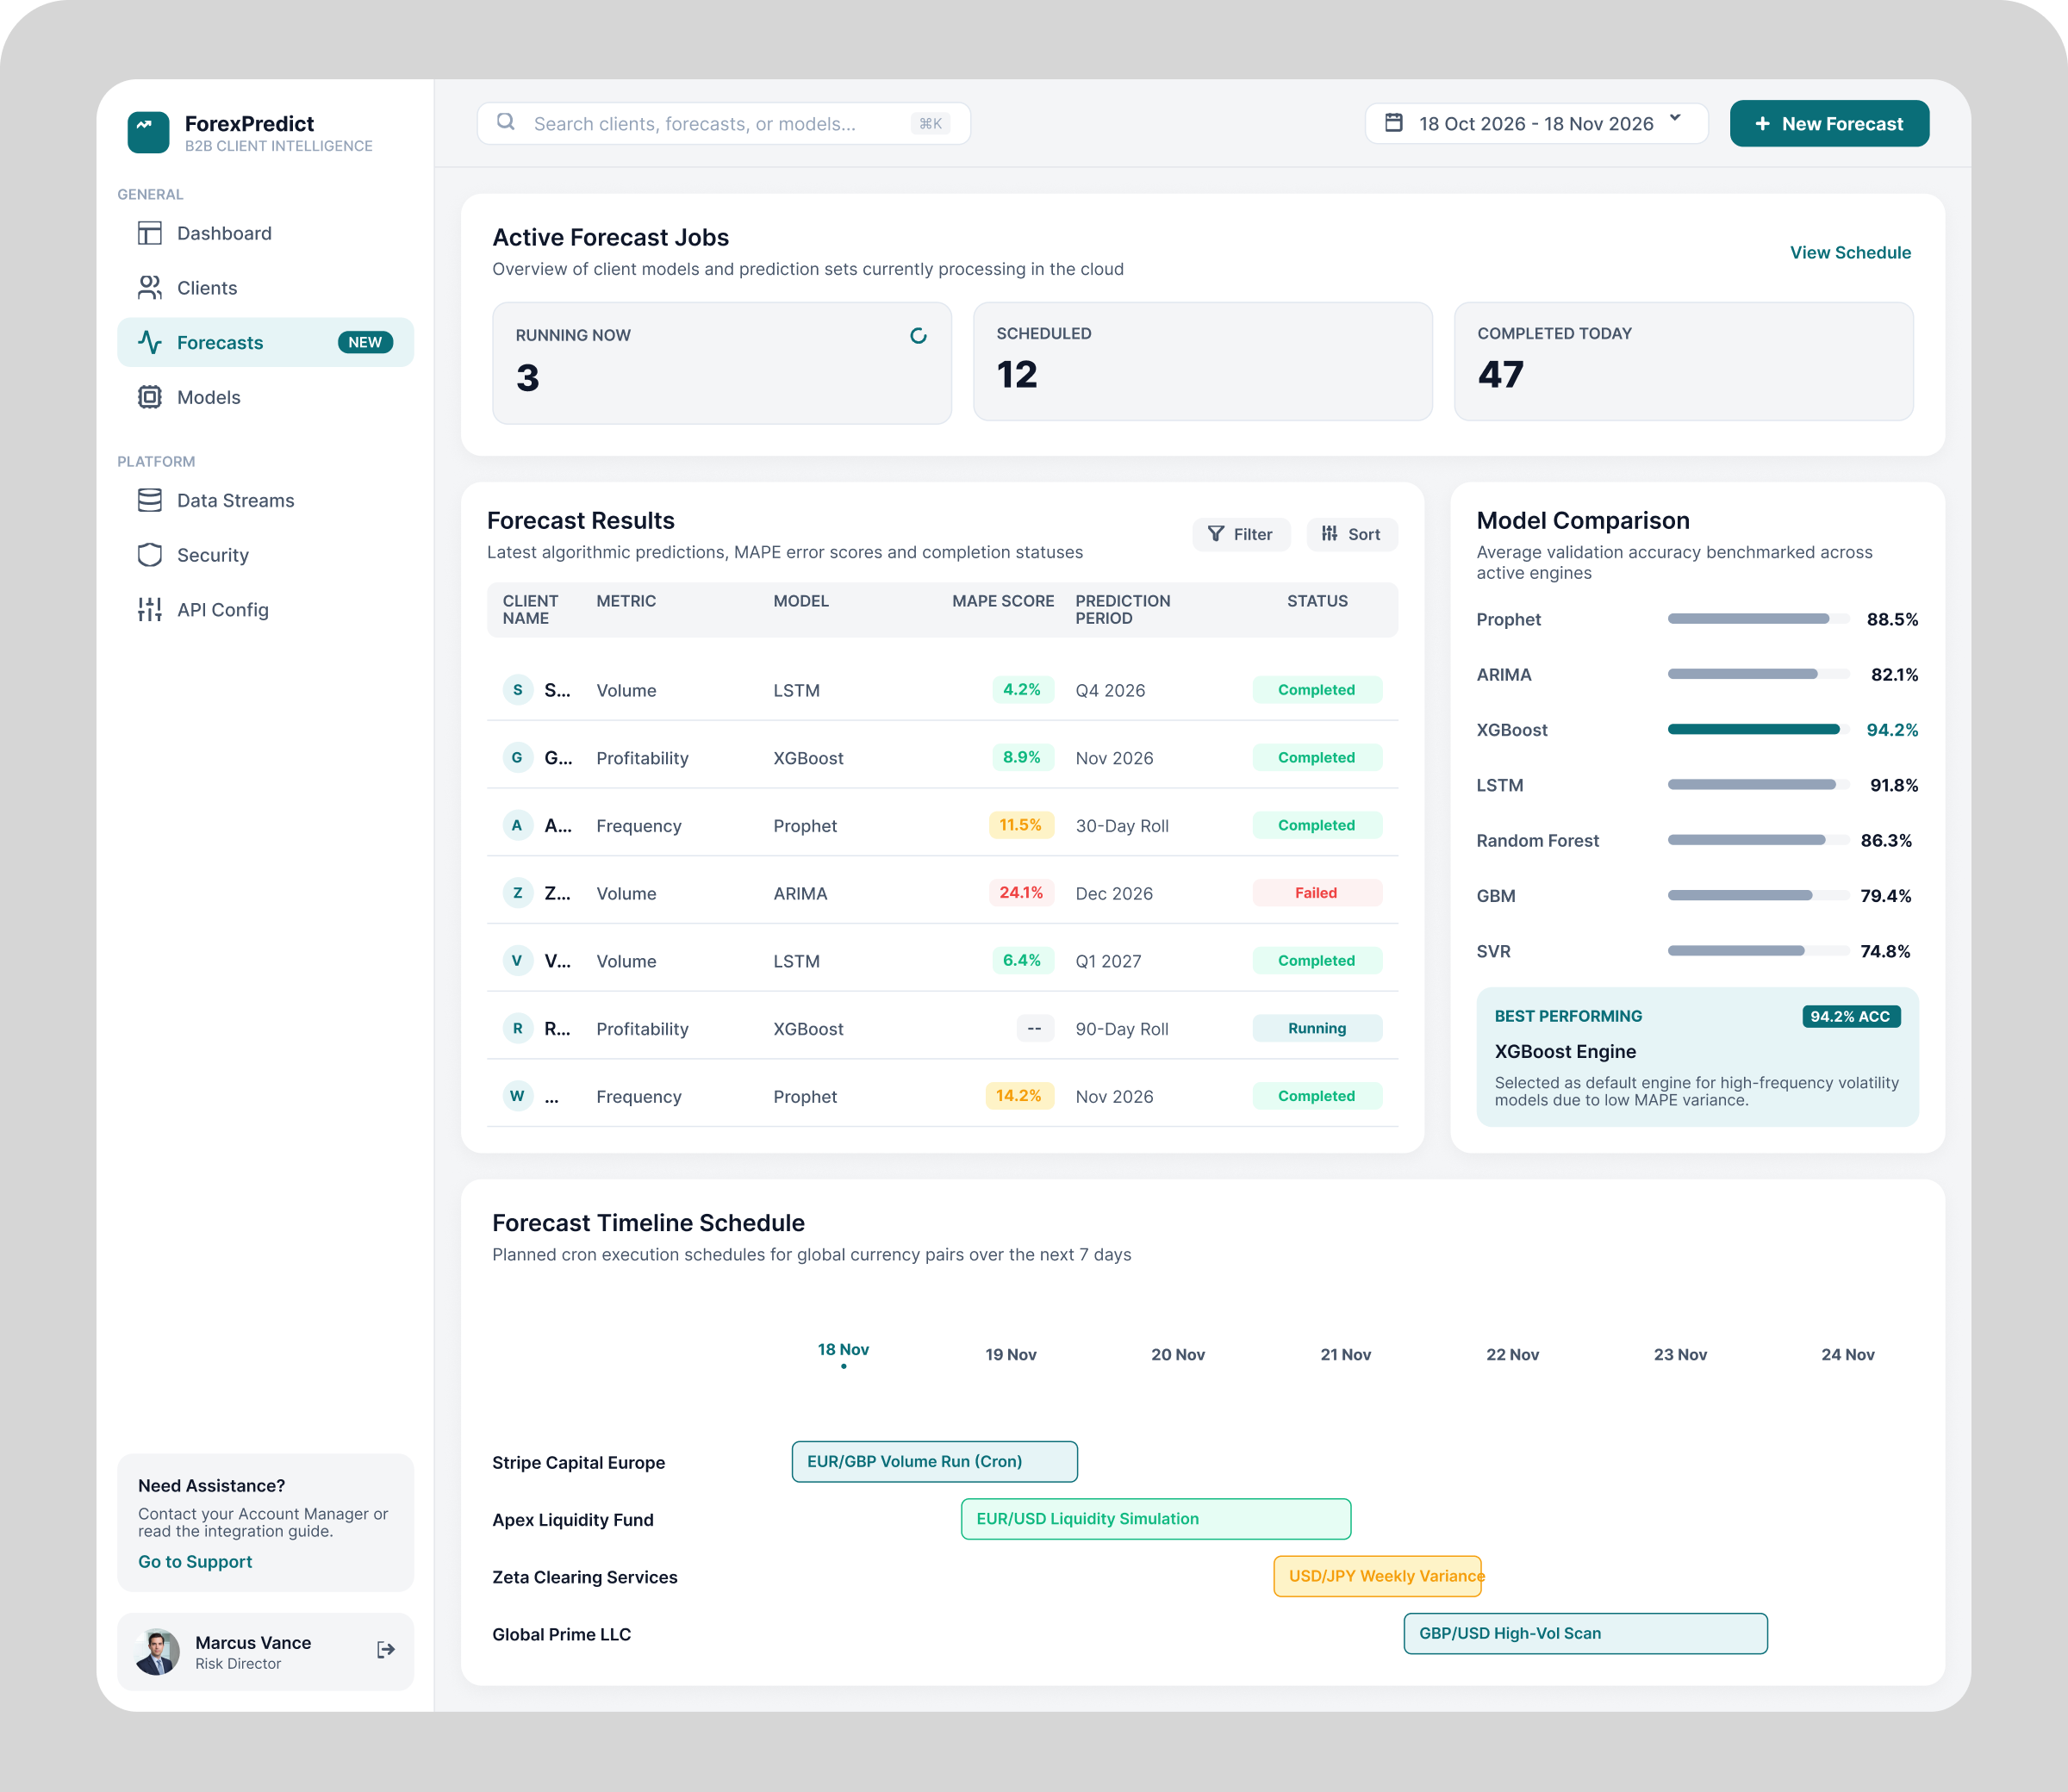
Task: Go to the Dashboard label in sidebar
Action: coord(224,233)
